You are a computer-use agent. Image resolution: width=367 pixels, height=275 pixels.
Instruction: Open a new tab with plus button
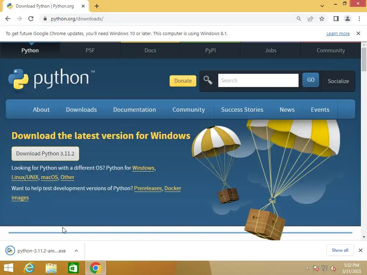click(x=97, y=6)
